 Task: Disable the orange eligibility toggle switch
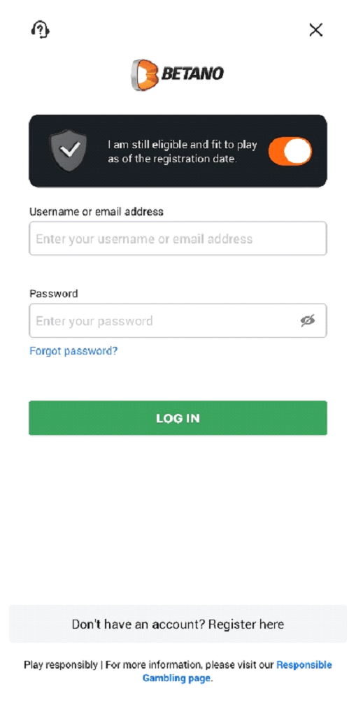[290, 151]
